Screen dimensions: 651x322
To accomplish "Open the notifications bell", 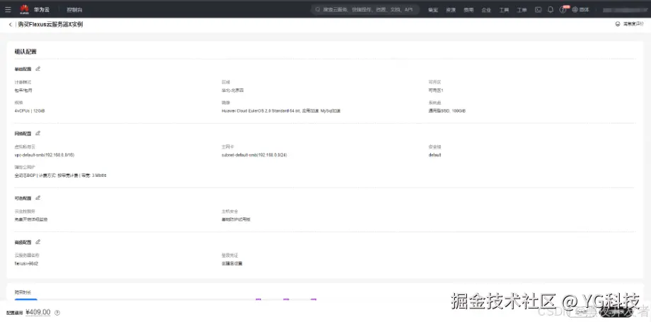I will (551, 10).
